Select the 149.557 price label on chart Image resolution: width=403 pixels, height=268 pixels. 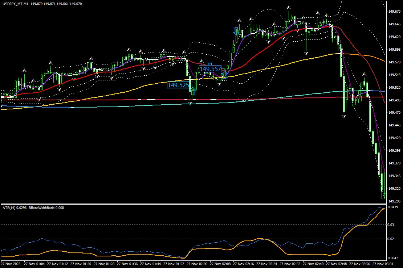click(x=210, y=69)
